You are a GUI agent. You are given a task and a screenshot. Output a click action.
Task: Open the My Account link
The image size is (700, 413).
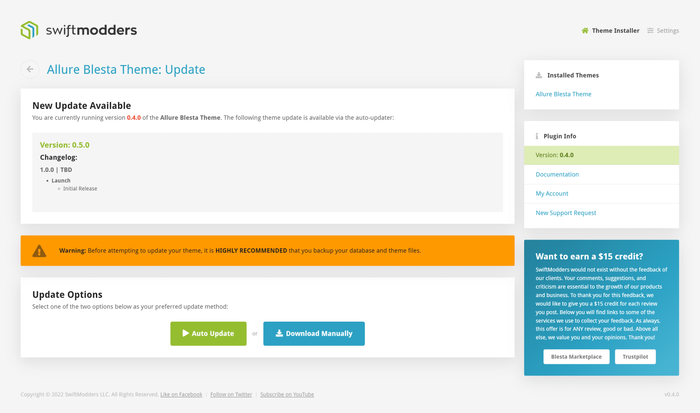click(552, 194)
